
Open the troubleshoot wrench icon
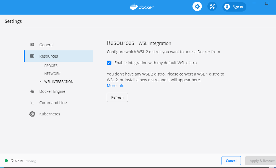[212, 7]
